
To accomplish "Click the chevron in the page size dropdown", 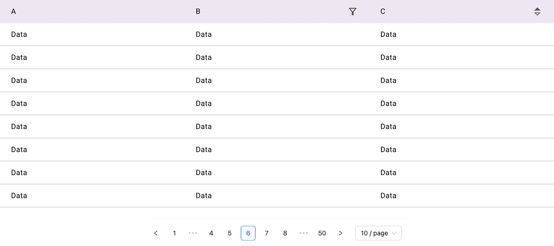I will (394, 233).
